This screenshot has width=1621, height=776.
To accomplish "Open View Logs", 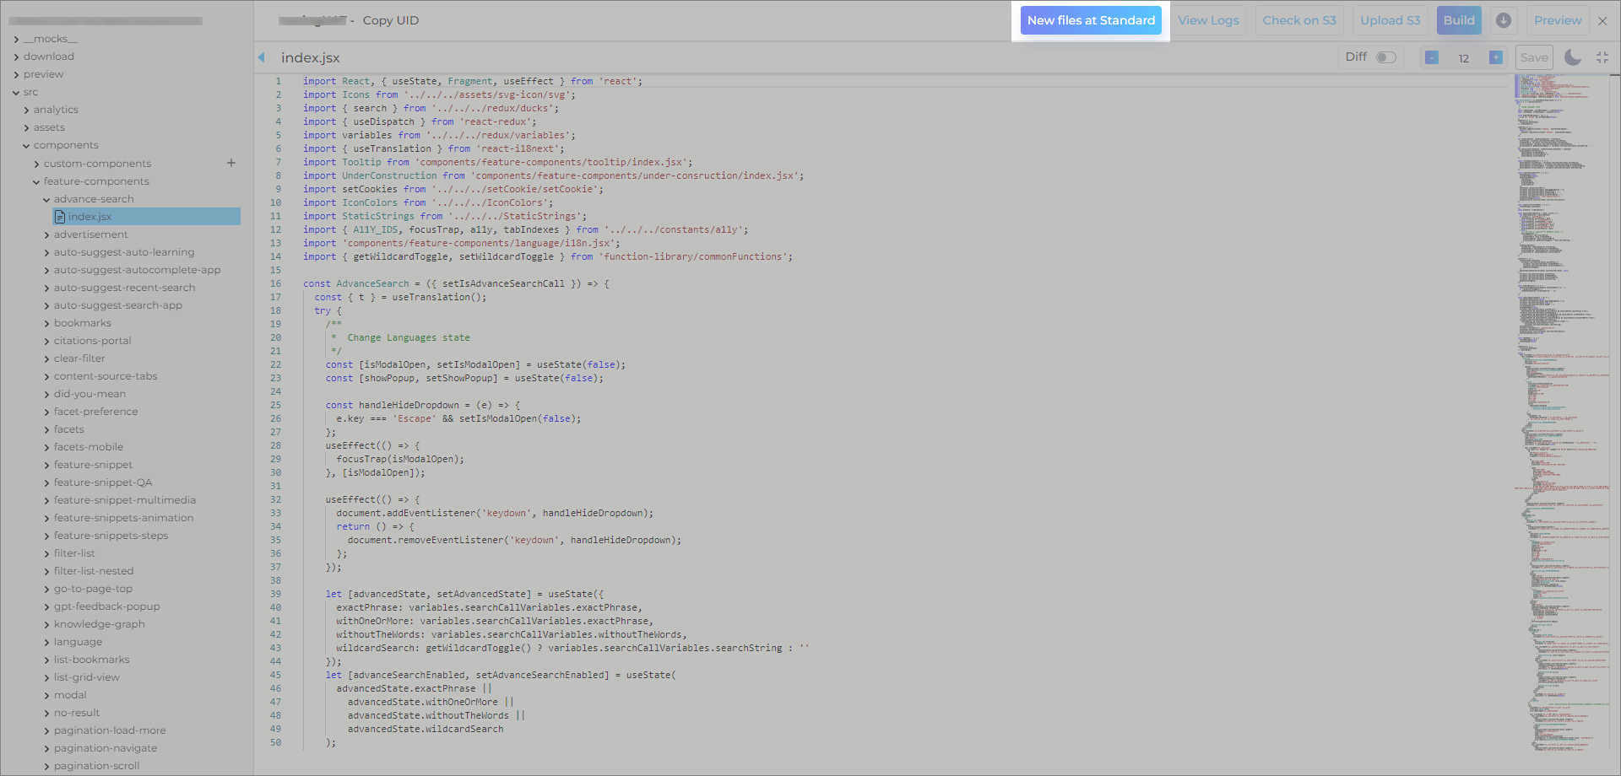I will 1208,20.
